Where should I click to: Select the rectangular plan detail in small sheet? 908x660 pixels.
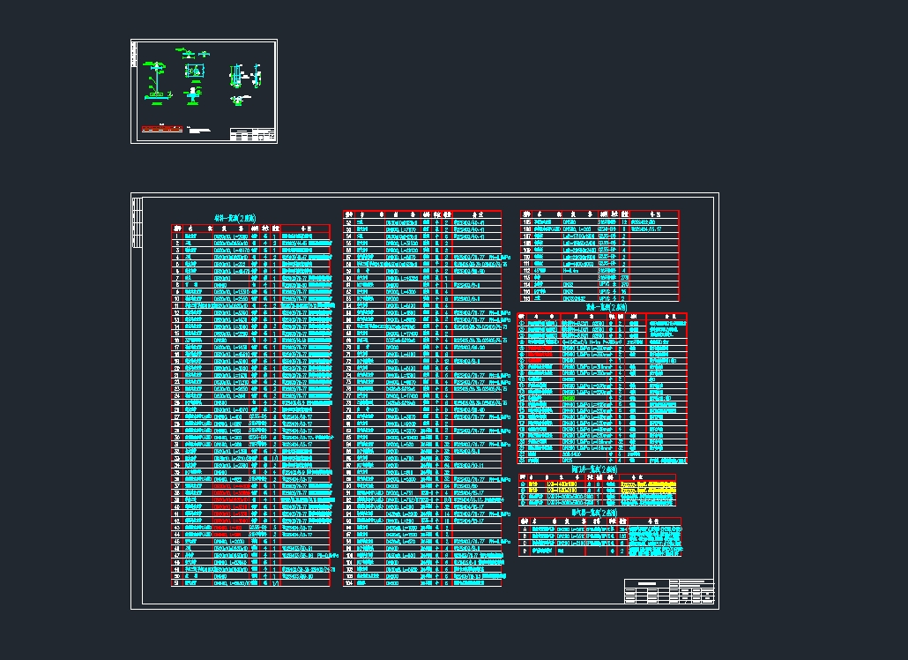(195, 71)
